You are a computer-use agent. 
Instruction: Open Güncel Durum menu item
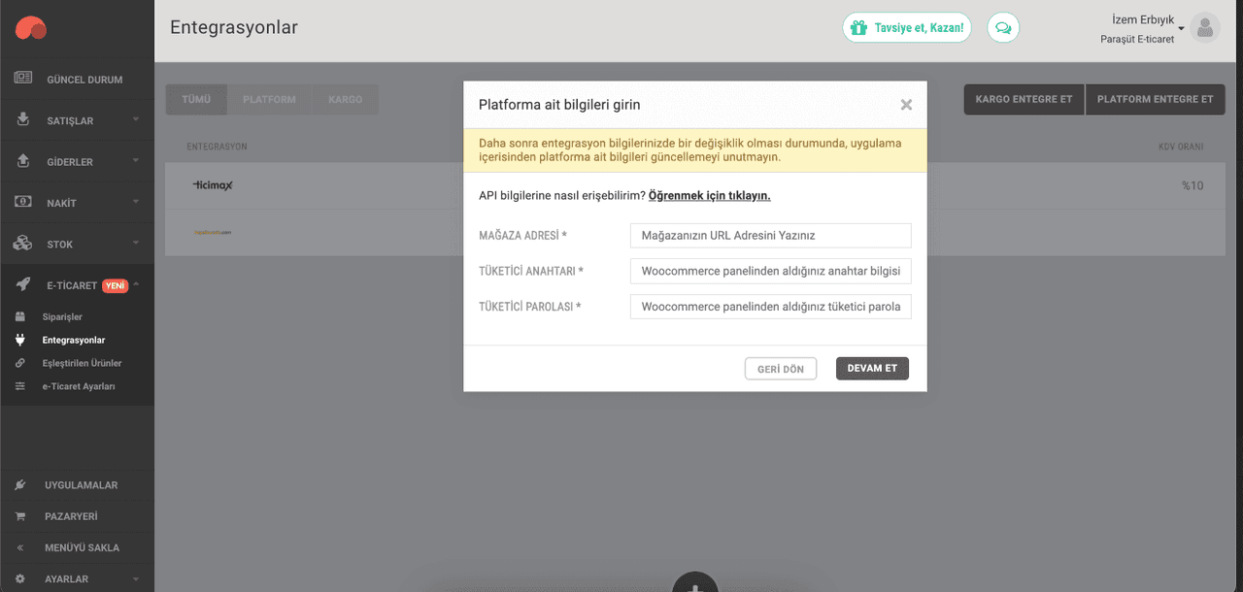click(84, 80)
